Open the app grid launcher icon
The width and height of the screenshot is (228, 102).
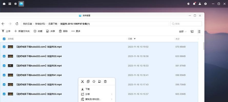(x=10, y=4)
